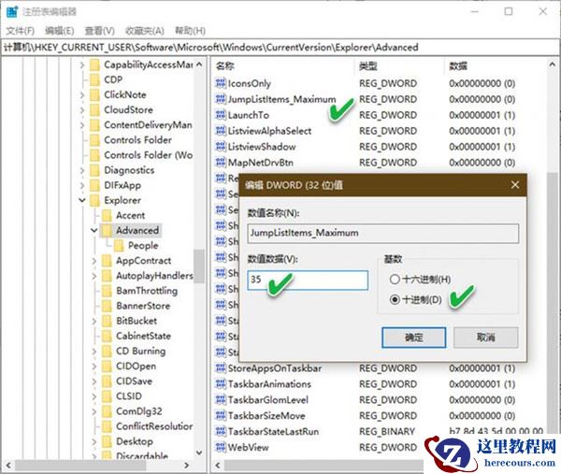This screenshot has height=474, width=561.
Task: Click the IconsOnly value icon
Action: pos(221,83)
